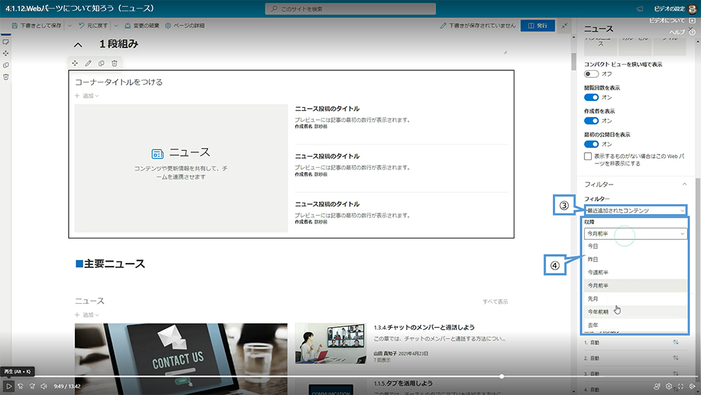This screenshot has height=395, width=701.
Task: Open the user profile avatar
Action: (x=693, y=9)
